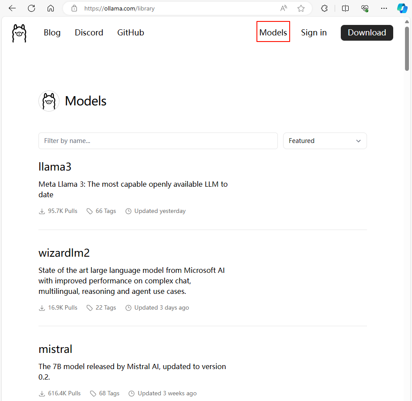Open the Blog navigation link
Image resolution: width=412 pixels, height=401 pixels.
pos(52,32)
